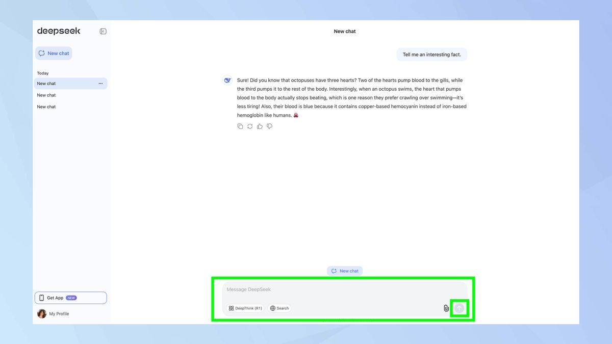Viewport: 612px width, 344px height.
Task: Click the New chat pill above the input
Action: 345,271
